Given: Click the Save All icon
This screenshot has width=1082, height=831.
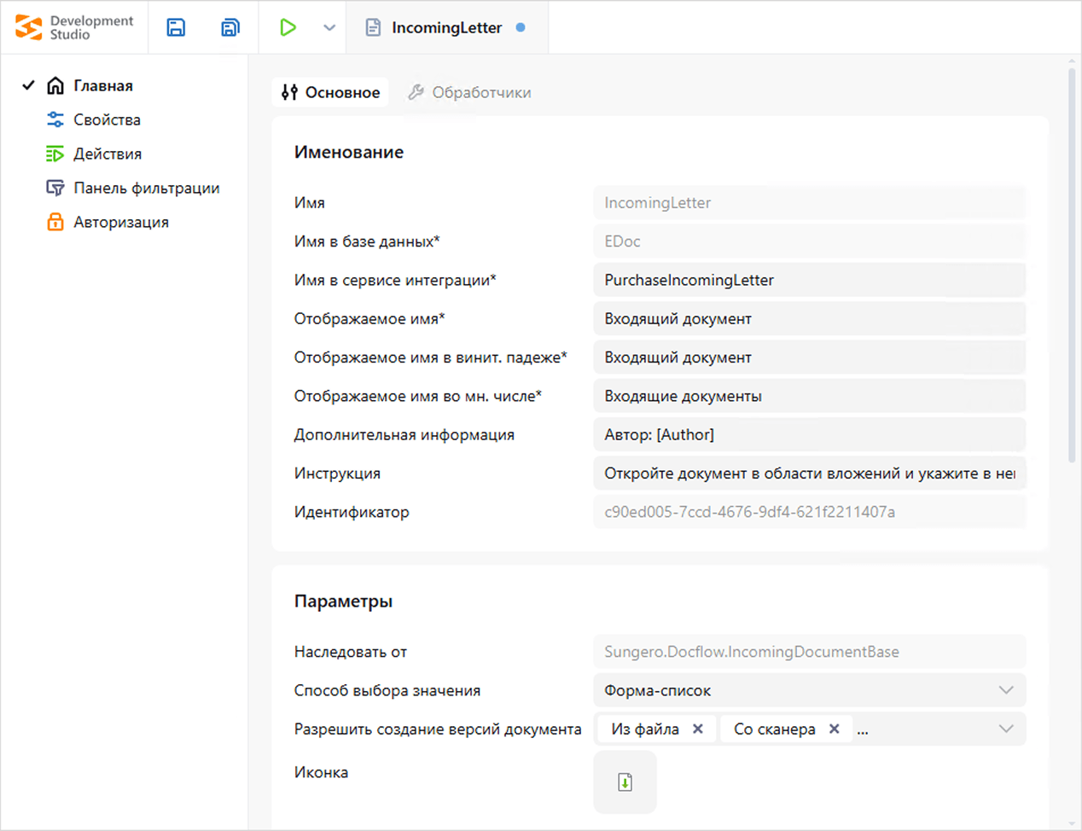Looking at the screenshot, I should pos(230,27).
